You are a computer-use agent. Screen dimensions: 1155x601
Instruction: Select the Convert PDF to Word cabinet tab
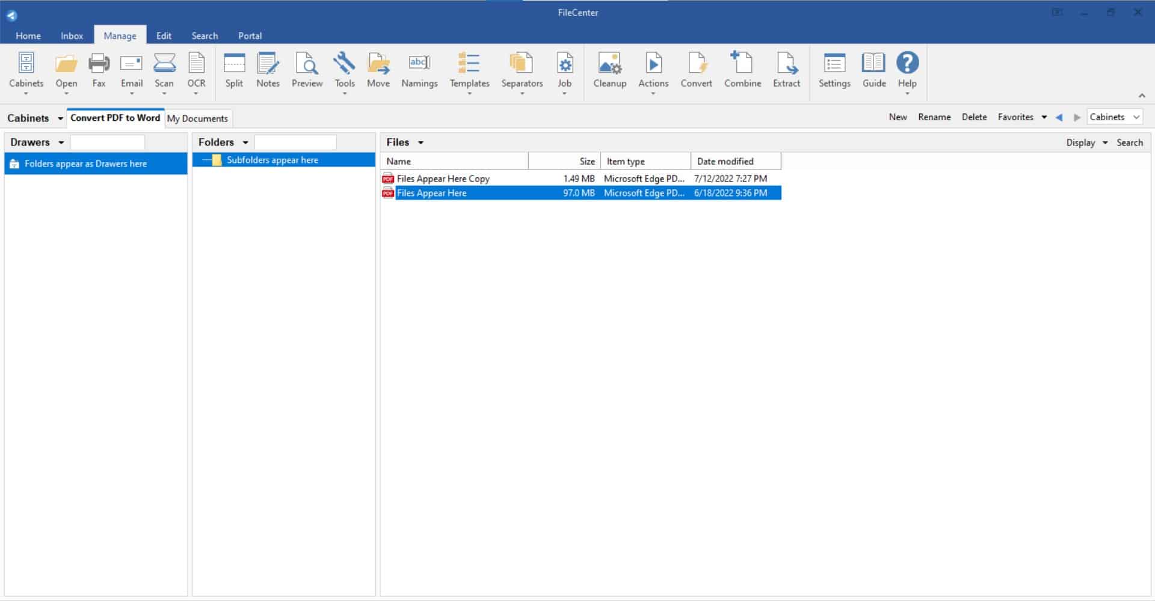pyautogui.click(x=115, y=118)
